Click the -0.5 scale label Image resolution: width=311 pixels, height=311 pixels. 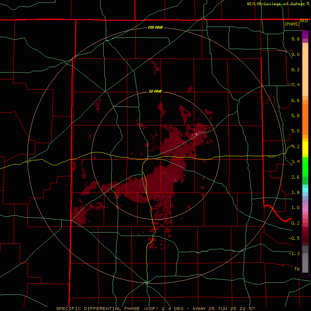click(x=294, y=238)
